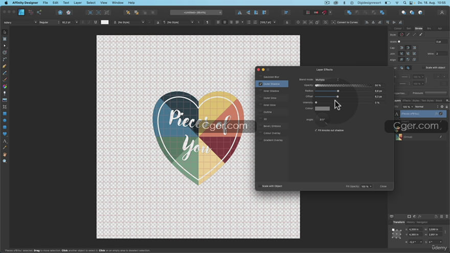Uncheck the Outer Shadow effect checkbox
450x253 pixels.
[x=261, y=83]
